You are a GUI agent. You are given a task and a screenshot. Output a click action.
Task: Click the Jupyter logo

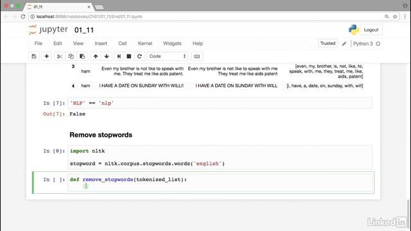coord(48,30)
